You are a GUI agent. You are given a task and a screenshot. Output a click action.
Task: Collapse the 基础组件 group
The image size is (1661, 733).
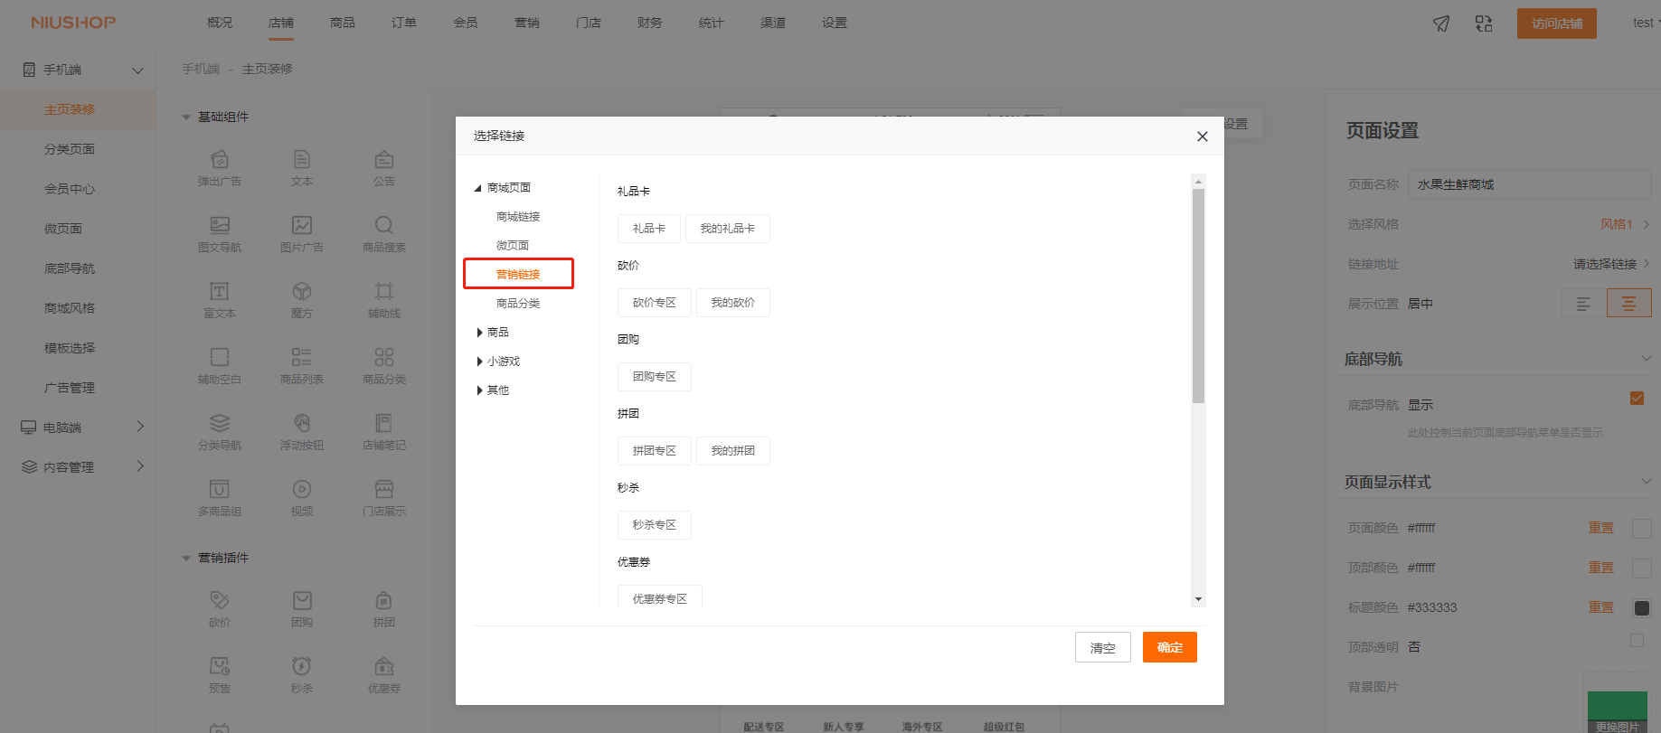click(x=186, y=117)
